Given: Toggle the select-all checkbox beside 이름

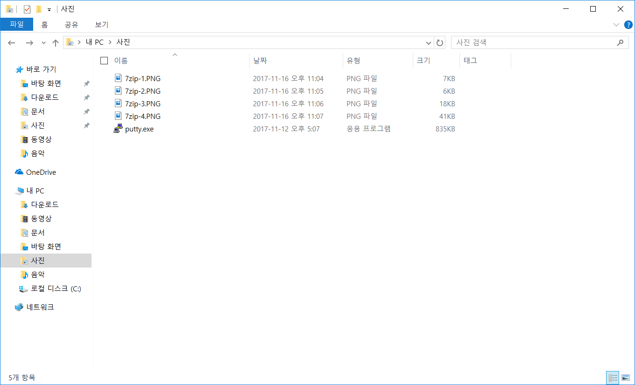Looking at the screenshot, I should coord(104,61).
